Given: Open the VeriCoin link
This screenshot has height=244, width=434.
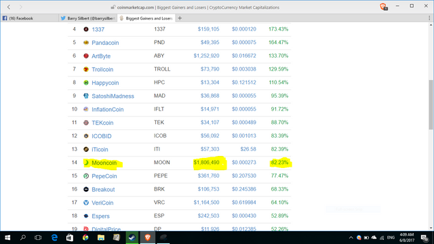Looking at the screenshot, I should point(102,203).
